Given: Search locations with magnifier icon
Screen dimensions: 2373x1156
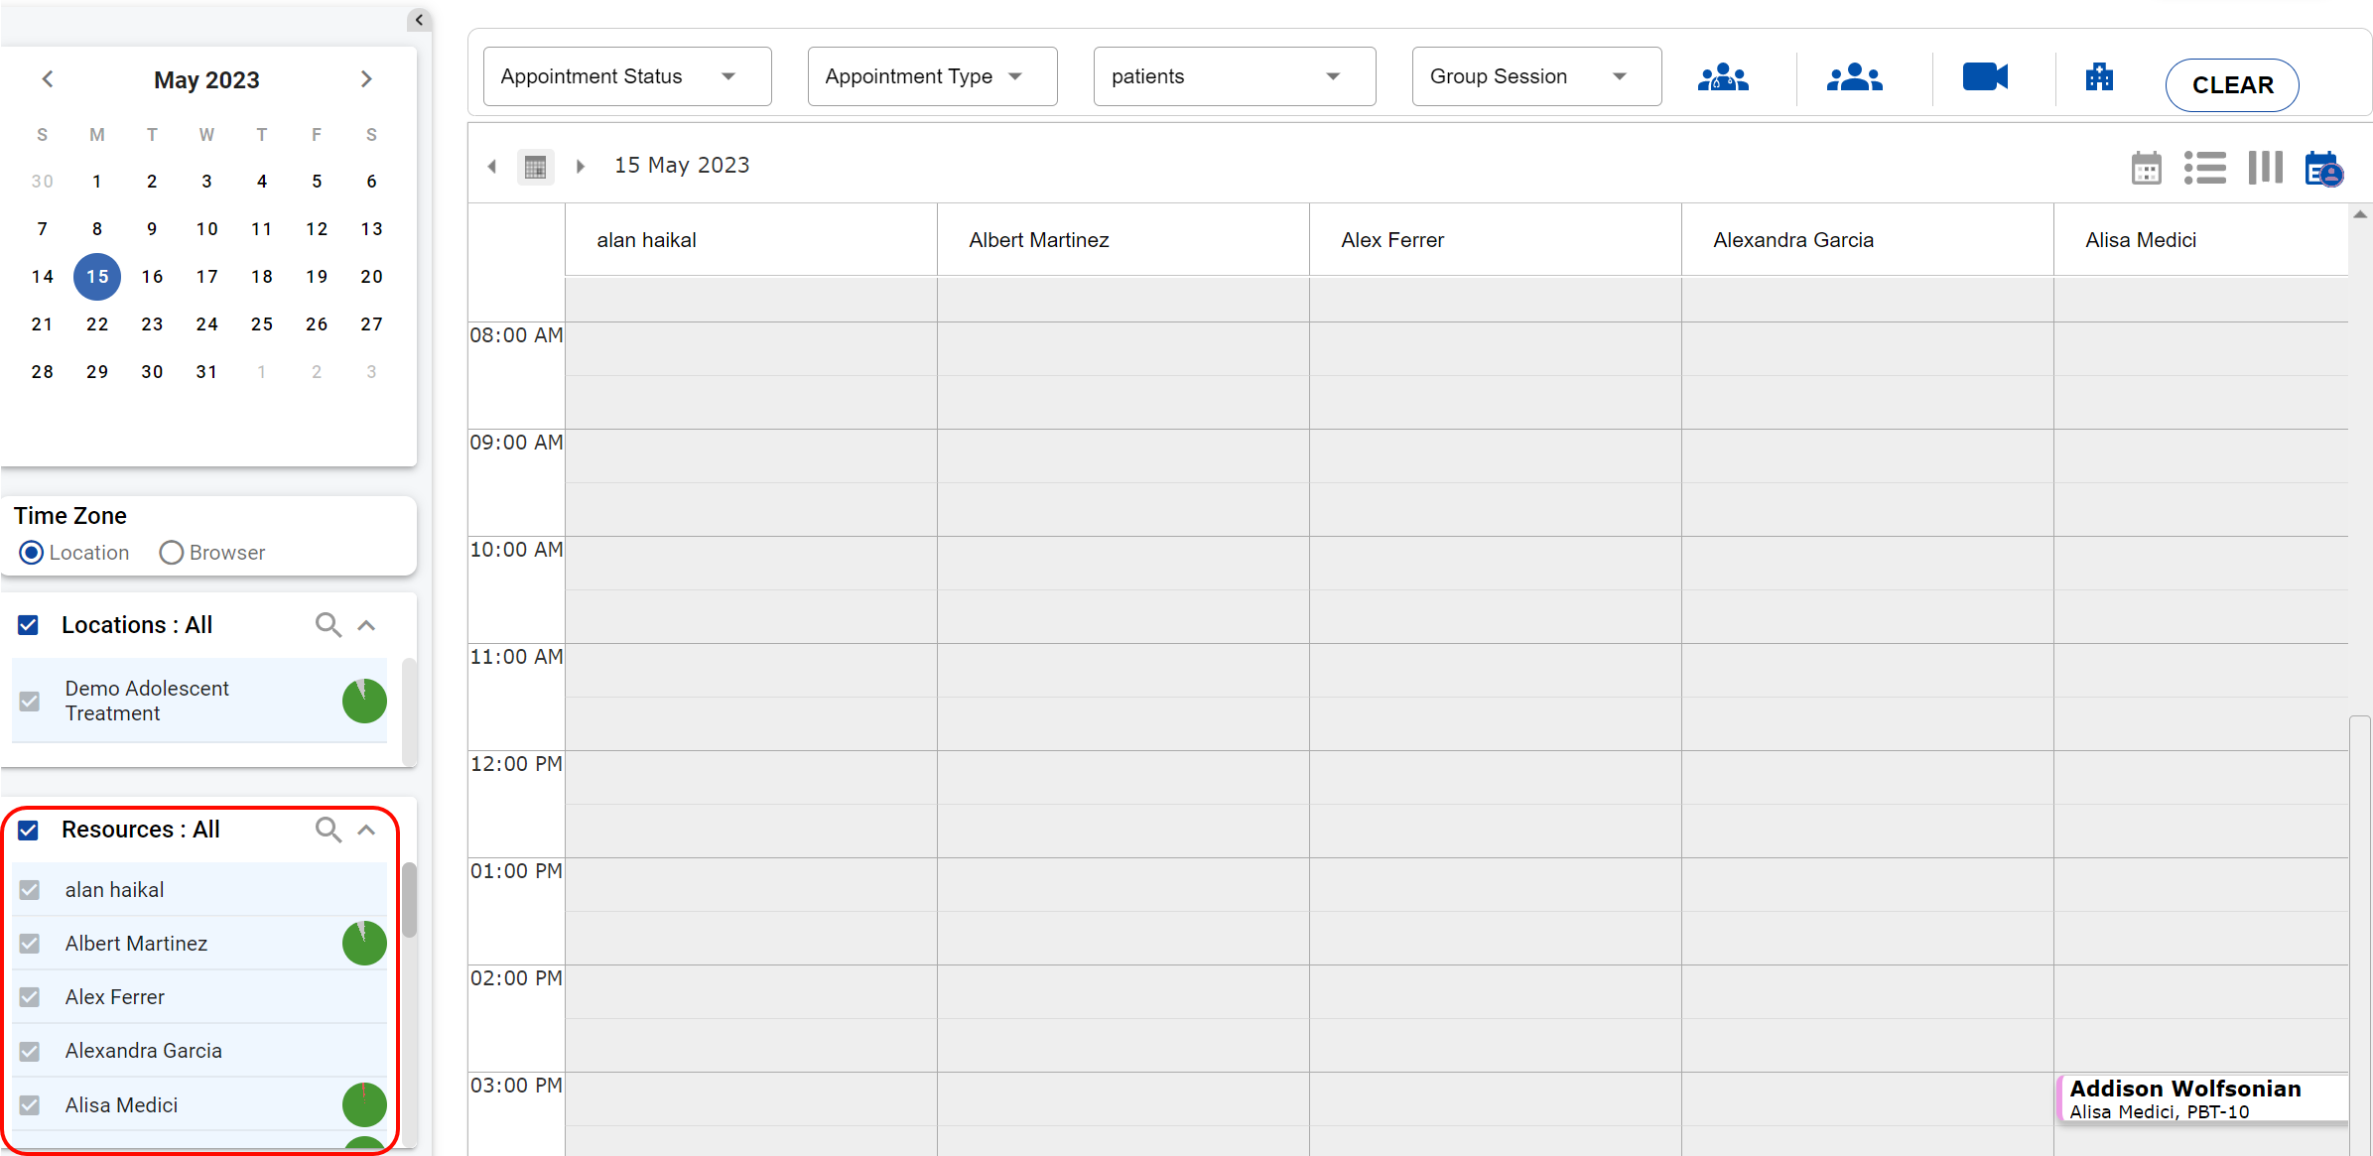Looking at the screenshot, I should (328, 625).
